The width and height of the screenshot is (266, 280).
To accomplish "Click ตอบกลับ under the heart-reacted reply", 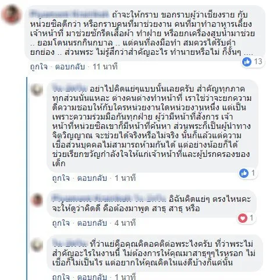I will point(92,223).
